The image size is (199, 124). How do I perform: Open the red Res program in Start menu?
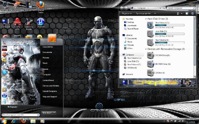(x=4, y=49)
